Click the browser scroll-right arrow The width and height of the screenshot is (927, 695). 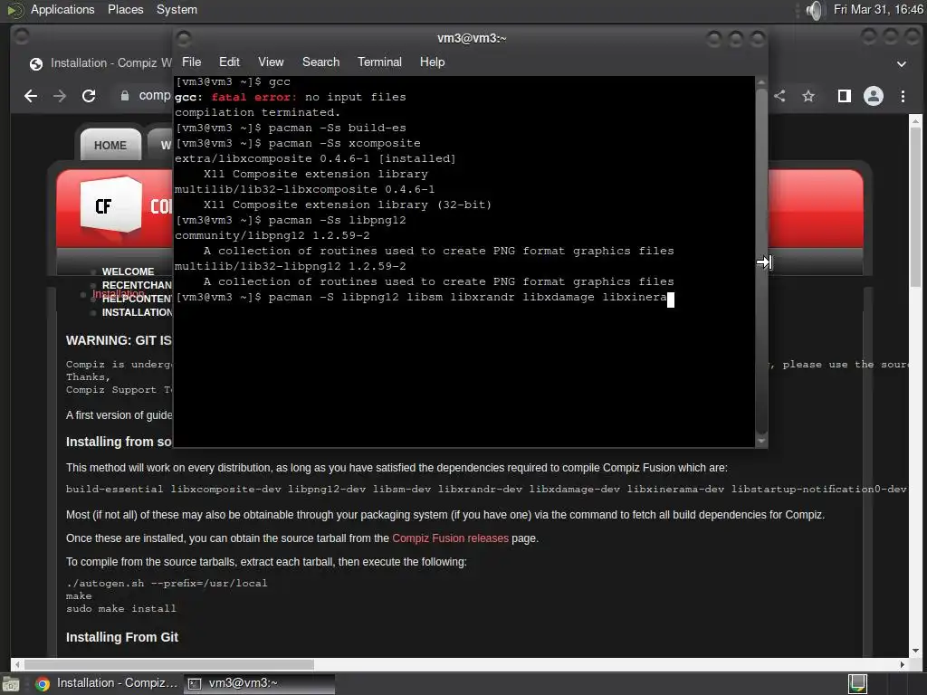click(903, 664)
